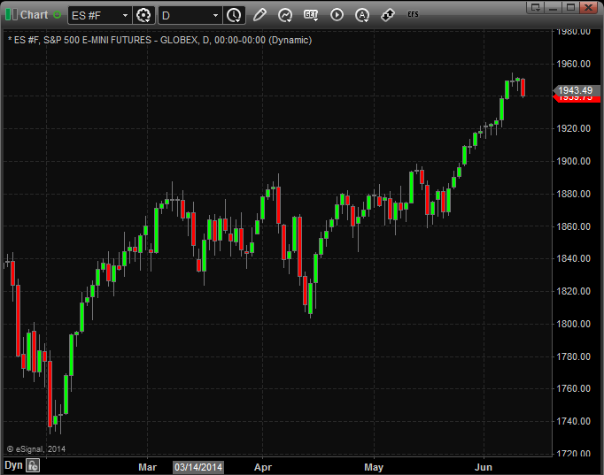The height and width of the screenshot is (475, 604).
Task: Click the Chart window title label
Action: tap(34, 15)
